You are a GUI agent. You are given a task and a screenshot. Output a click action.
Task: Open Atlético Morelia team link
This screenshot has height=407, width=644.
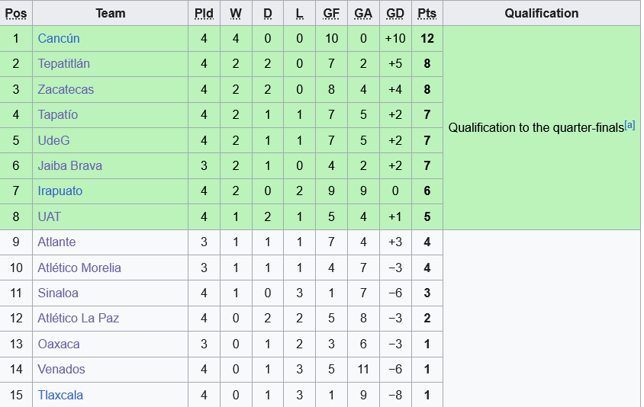click(x=79, y=268)
